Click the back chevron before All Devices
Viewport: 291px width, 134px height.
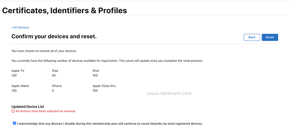tap(12, 28)
